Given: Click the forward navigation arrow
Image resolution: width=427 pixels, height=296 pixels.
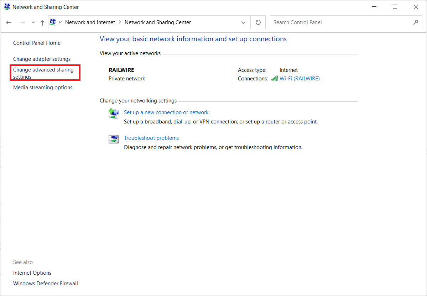Looking at the screenshot, I should tap(22, 22).
